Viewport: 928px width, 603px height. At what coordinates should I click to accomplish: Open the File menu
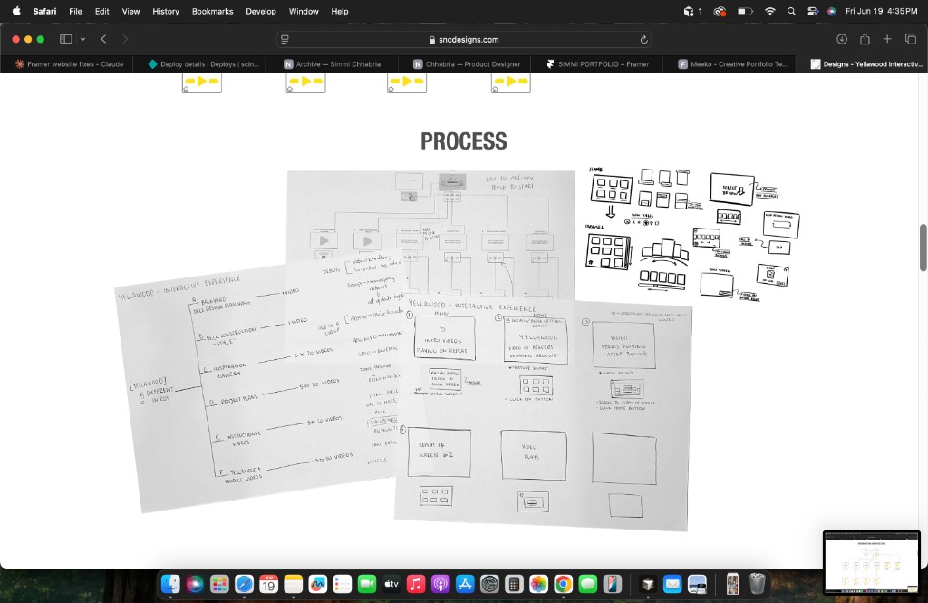tap(75, 11)
